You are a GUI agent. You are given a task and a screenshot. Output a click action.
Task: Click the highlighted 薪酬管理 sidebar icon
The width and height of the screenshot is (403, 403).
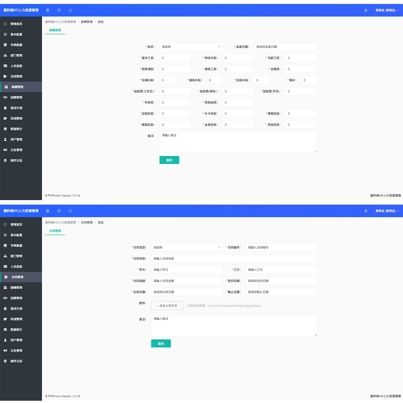click(6, 87)
